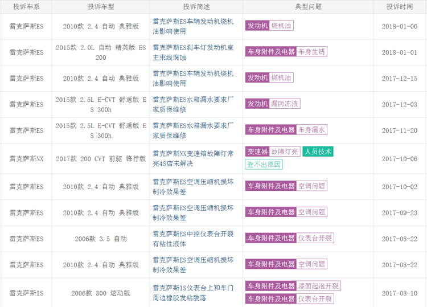Open 空调压缩机损坏 complaint link dated 2017-10-02
Viewport: 427px width, 307px height.
[193, 187]
